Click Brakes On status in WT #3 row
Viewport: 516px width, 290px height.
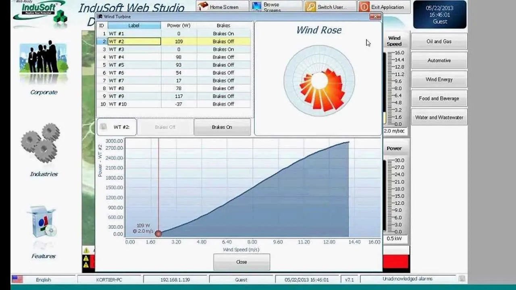click(223, 49)
